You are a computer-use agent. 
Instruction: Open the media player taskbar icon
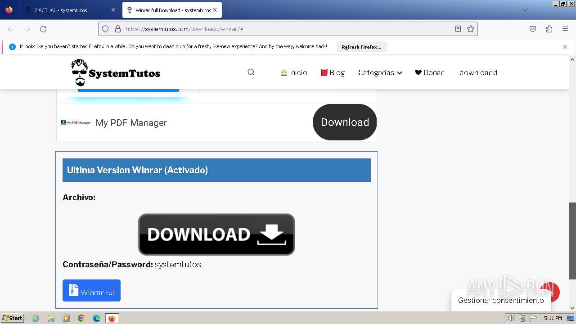[x=66, y=318]
